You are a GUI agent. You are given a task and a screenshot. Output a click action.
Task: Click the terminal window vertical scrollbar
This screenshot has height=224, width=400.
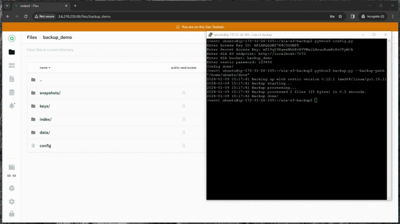(x=389, y=119)
